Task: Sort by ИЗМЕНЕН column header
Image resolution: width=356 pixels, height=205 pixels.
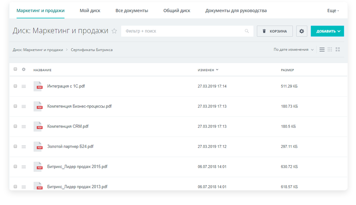Action: tap(208, 70)
